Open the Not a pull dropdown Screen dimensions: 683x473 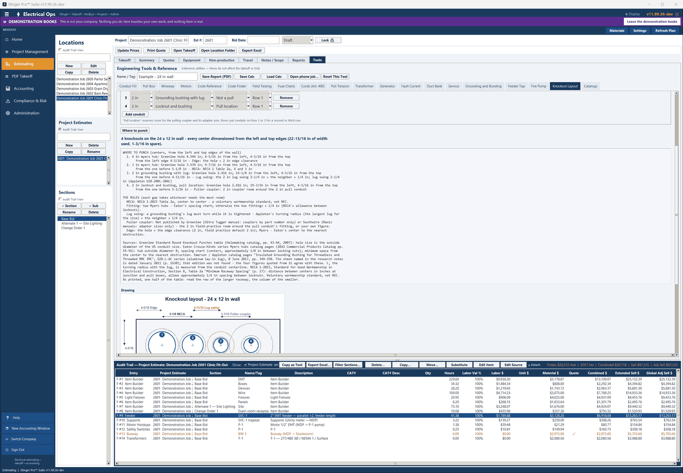(x=248, y=98)
